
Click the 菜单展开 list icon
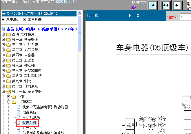pos(3,19)
